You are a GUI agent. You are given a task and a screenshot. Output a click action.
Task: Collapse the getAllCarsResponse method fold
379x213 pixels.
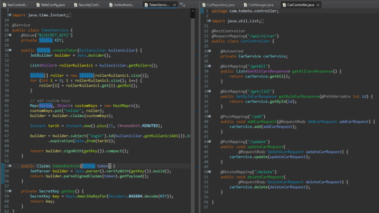point(210,66)
